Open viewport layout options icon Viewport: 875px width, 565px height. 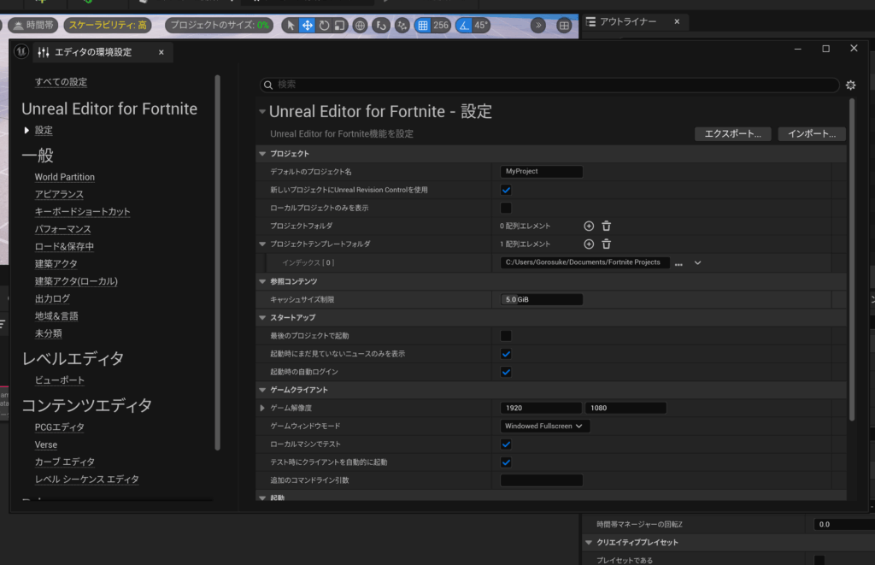coord(564,25)
